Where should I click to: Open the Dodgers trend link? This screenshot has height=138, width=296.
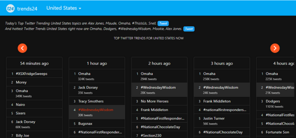pyautogui.click(x=273, y=101)
